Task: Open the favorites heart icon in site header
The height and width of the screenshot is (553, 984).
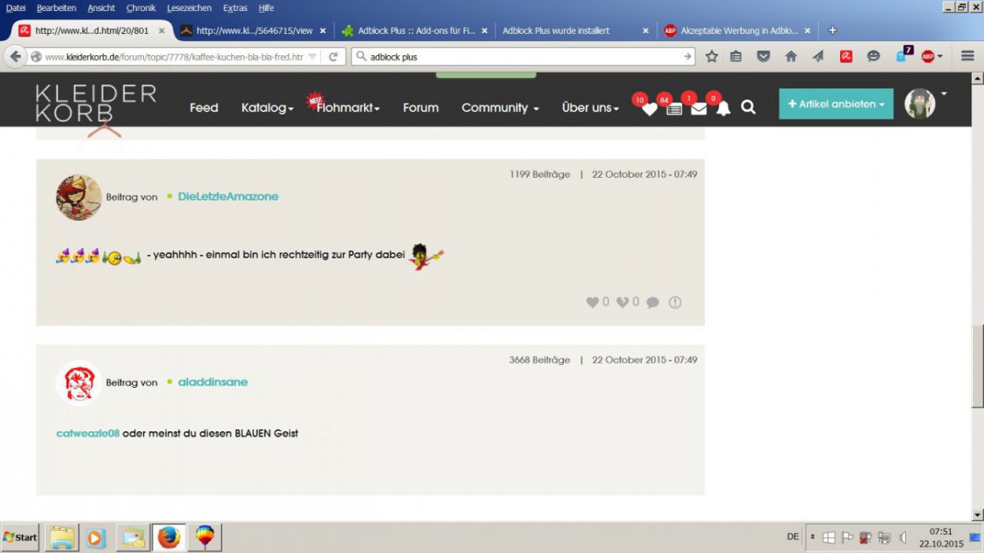Action: click(x=649, y=109)
